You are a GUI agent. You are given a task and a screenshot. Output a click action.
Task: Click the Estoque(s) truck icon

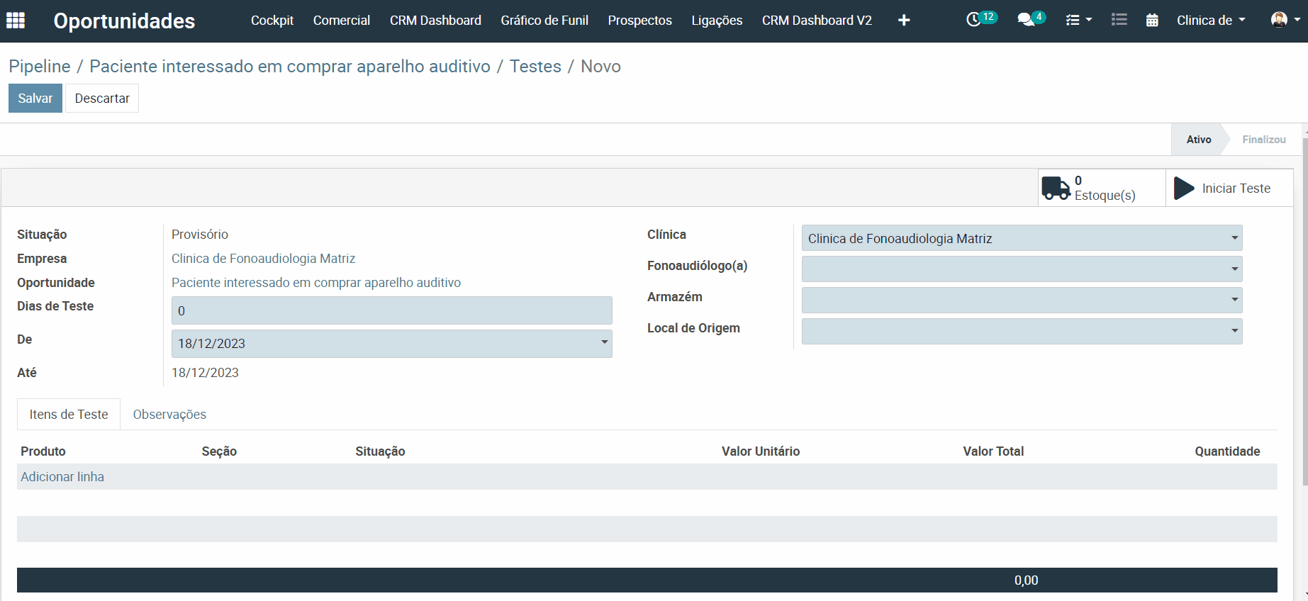(1056, 189)
